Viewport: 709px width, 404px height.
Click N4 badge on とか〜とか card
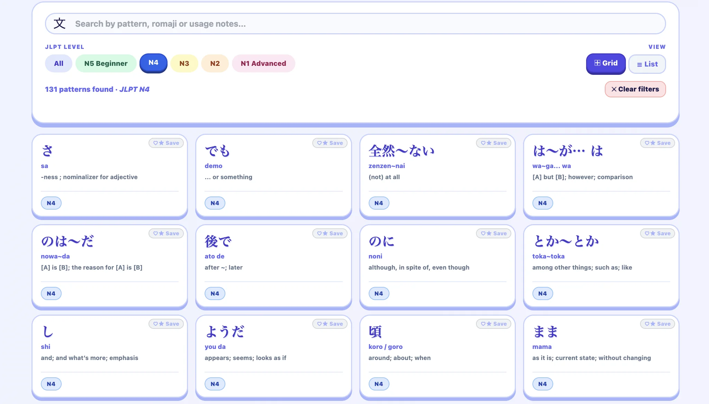(542, 293)
